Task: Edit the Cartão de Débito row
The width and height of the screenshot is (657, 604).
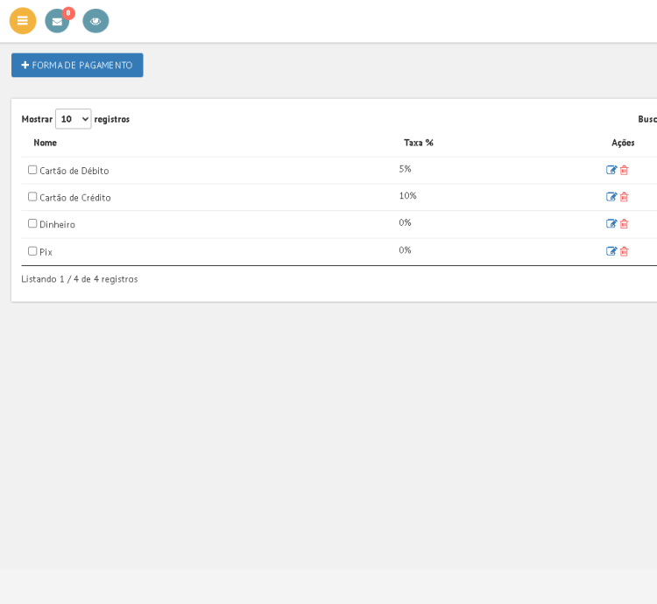Action: click(x=611, y=170)
